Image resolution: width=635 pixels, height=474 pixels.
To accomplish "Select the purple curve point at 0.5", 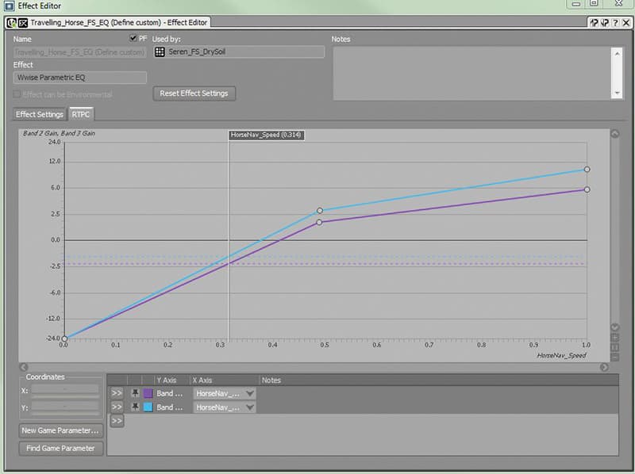I will [x=319, y=222].
